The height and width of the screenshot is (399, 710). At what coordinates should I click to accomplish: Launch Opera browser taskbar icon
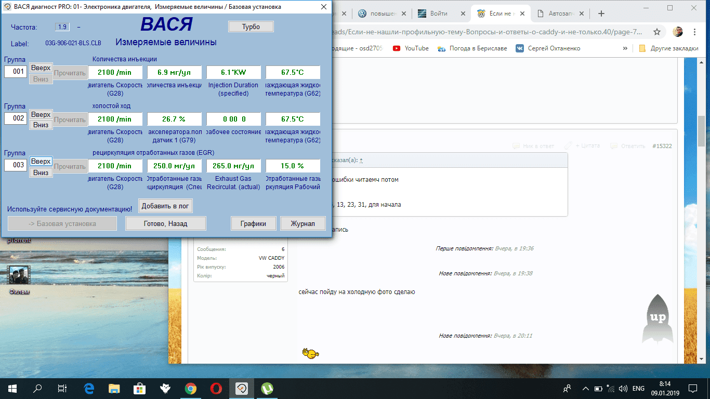[x=216, y=388]
